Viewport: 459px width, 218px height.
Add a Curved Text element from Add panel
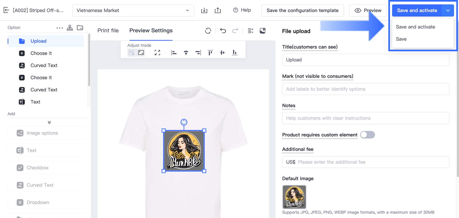click(47, 185)
